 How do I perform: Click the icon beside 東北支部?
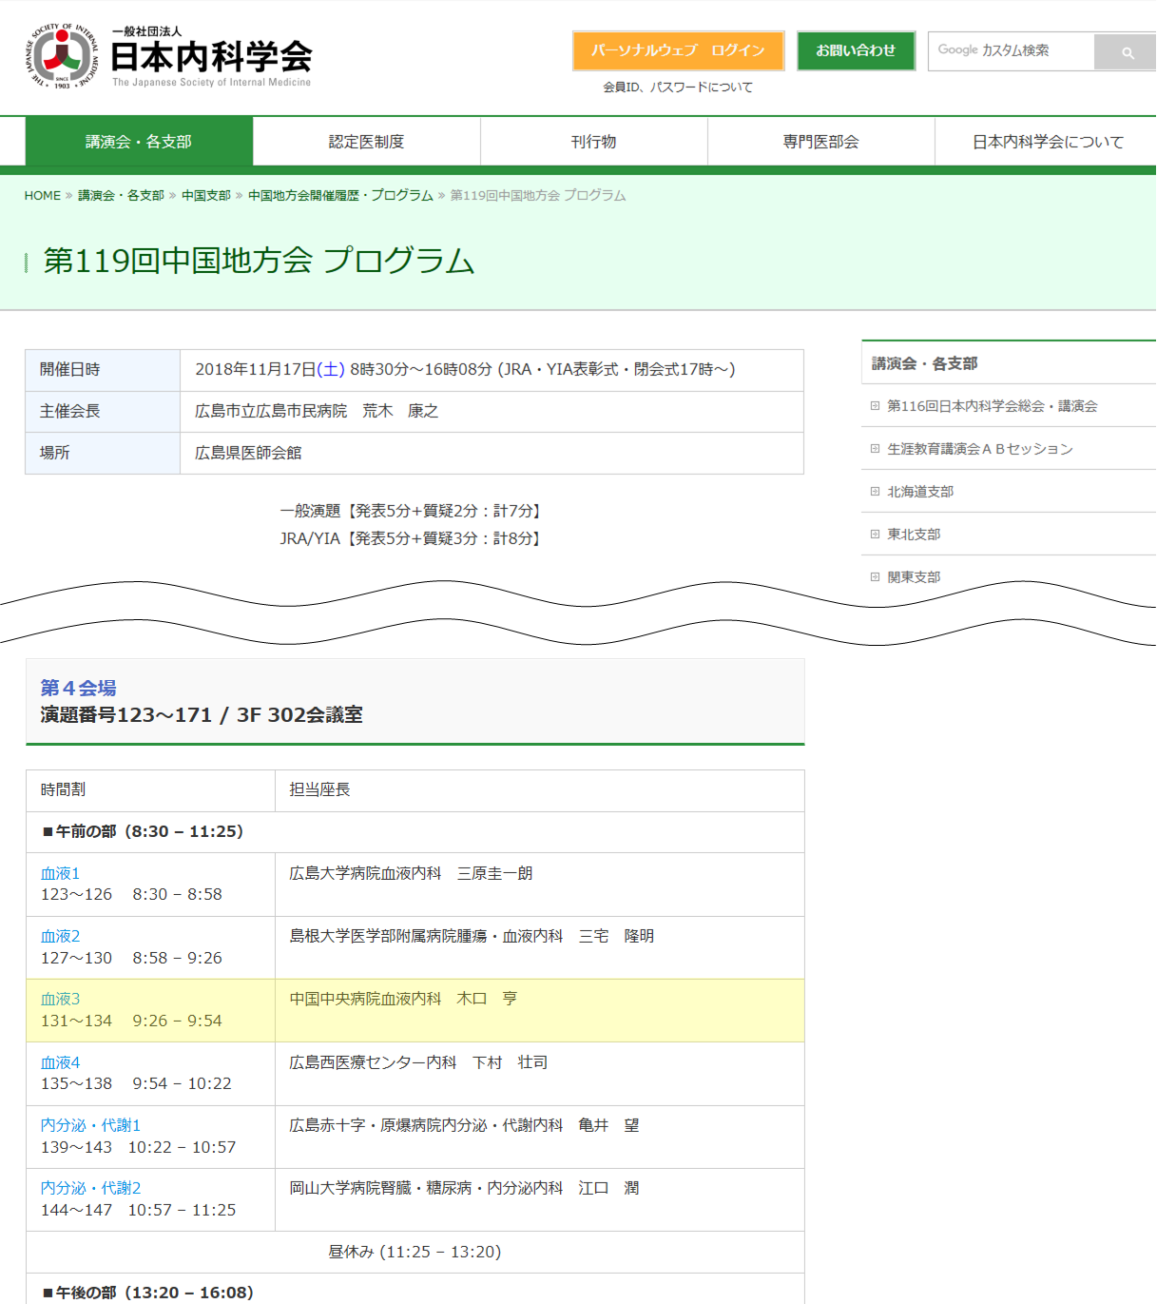875,535
